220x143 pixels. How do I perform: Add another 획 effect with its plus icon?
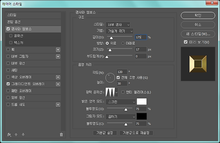click(58, 50)
